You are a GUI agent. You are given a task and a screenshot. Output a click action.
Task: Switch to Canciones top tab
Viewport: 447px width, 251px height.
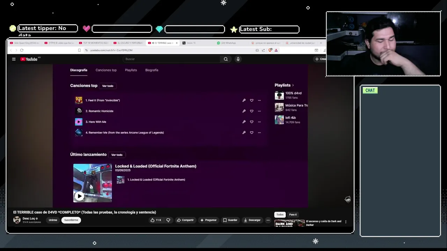106,70
